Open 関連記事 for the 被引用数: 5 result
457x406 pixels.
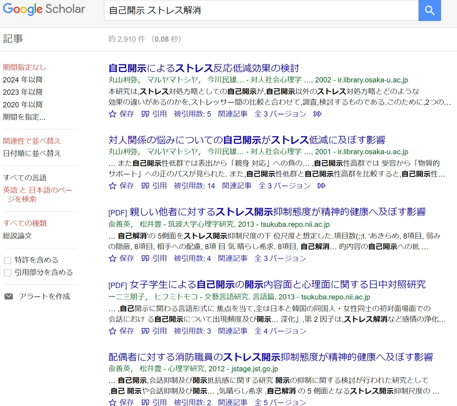coord(233,114)
